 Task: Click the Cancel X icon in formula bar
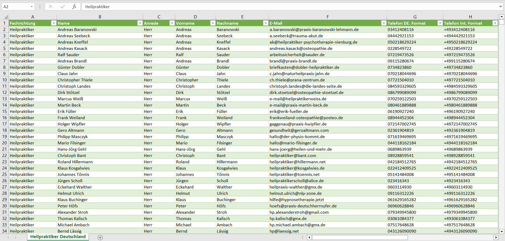(51, 7)
